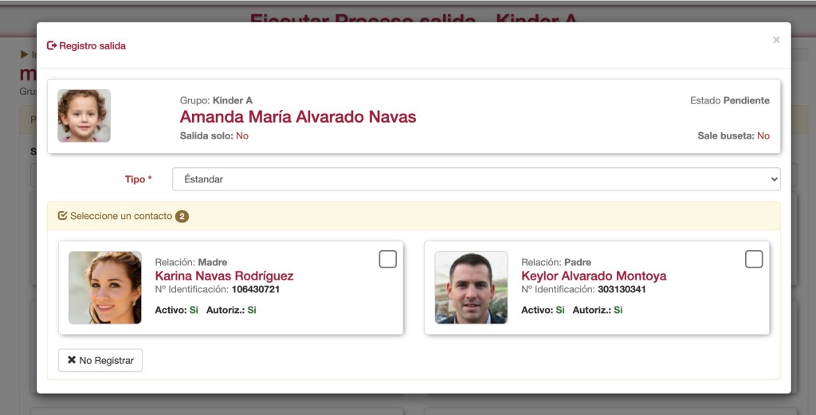Close the Registro salida dialog
The height and width of the screenshot is (415, 816).
pyautogui.click(x=776, y=40)
